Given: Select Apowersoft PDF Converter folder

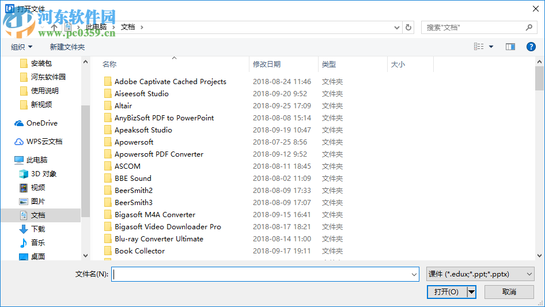Looking at the screenshot, I should 159,154.
